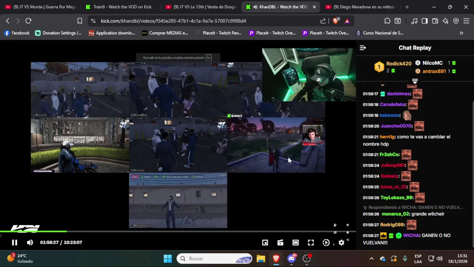Go back to previous page
Image resolution: width=474 pixels, height=267 pixels.
click(8, 21)
